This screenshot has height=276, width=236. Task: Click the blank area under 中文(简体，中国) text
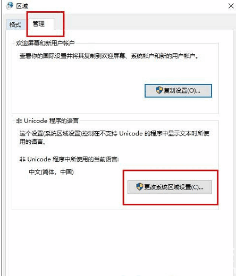pyautogui.click(x=68, y=193)
